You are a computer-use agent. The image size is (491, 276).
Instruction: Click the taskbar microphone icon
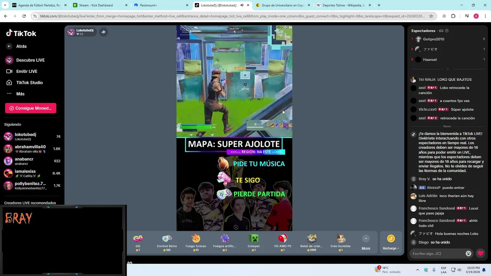coord(434,270)
